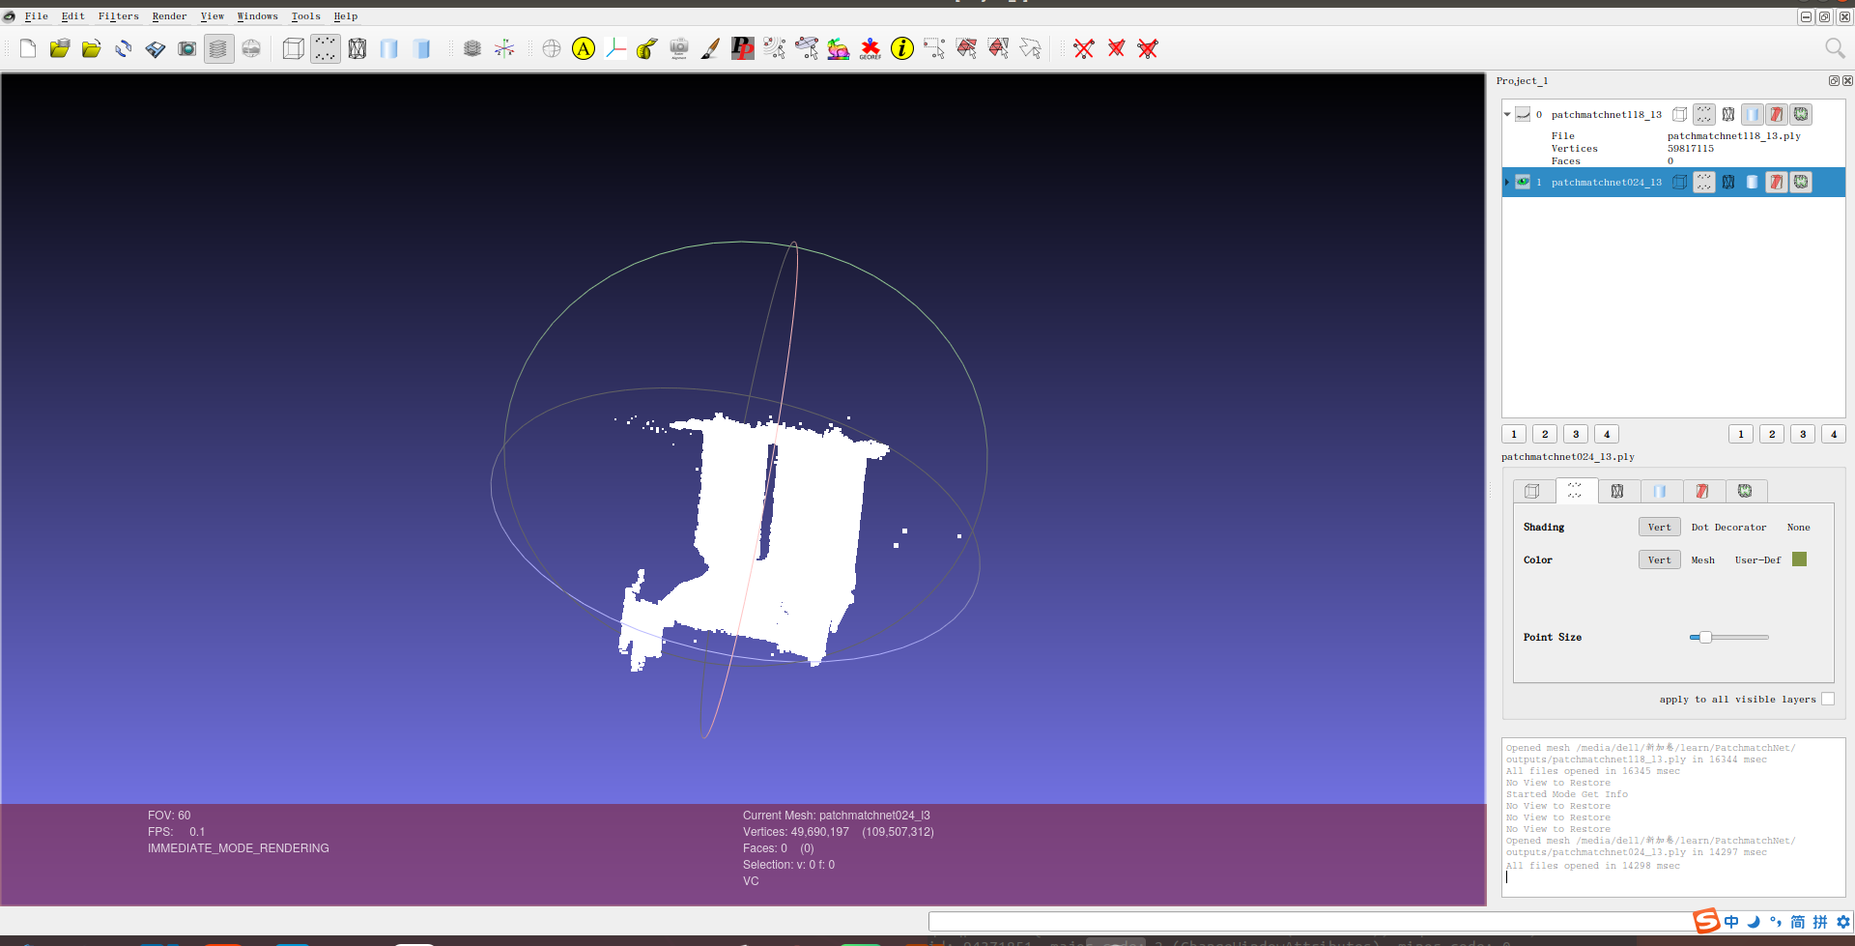Collapse the patchmatchnet118_l3 layer details
The height and width of the screenshot is (946, 1855).
tap(1507, 114)
